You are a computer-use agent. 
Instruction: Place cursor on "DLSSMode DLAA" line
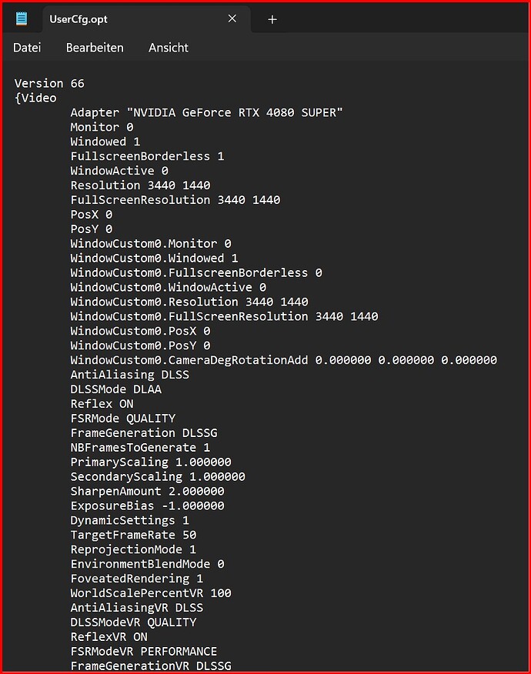pos(115,389)
